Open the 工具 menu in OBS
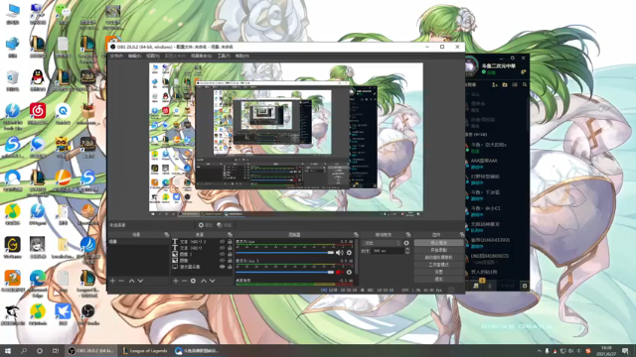The image size is (636, 357). [224, 56]
